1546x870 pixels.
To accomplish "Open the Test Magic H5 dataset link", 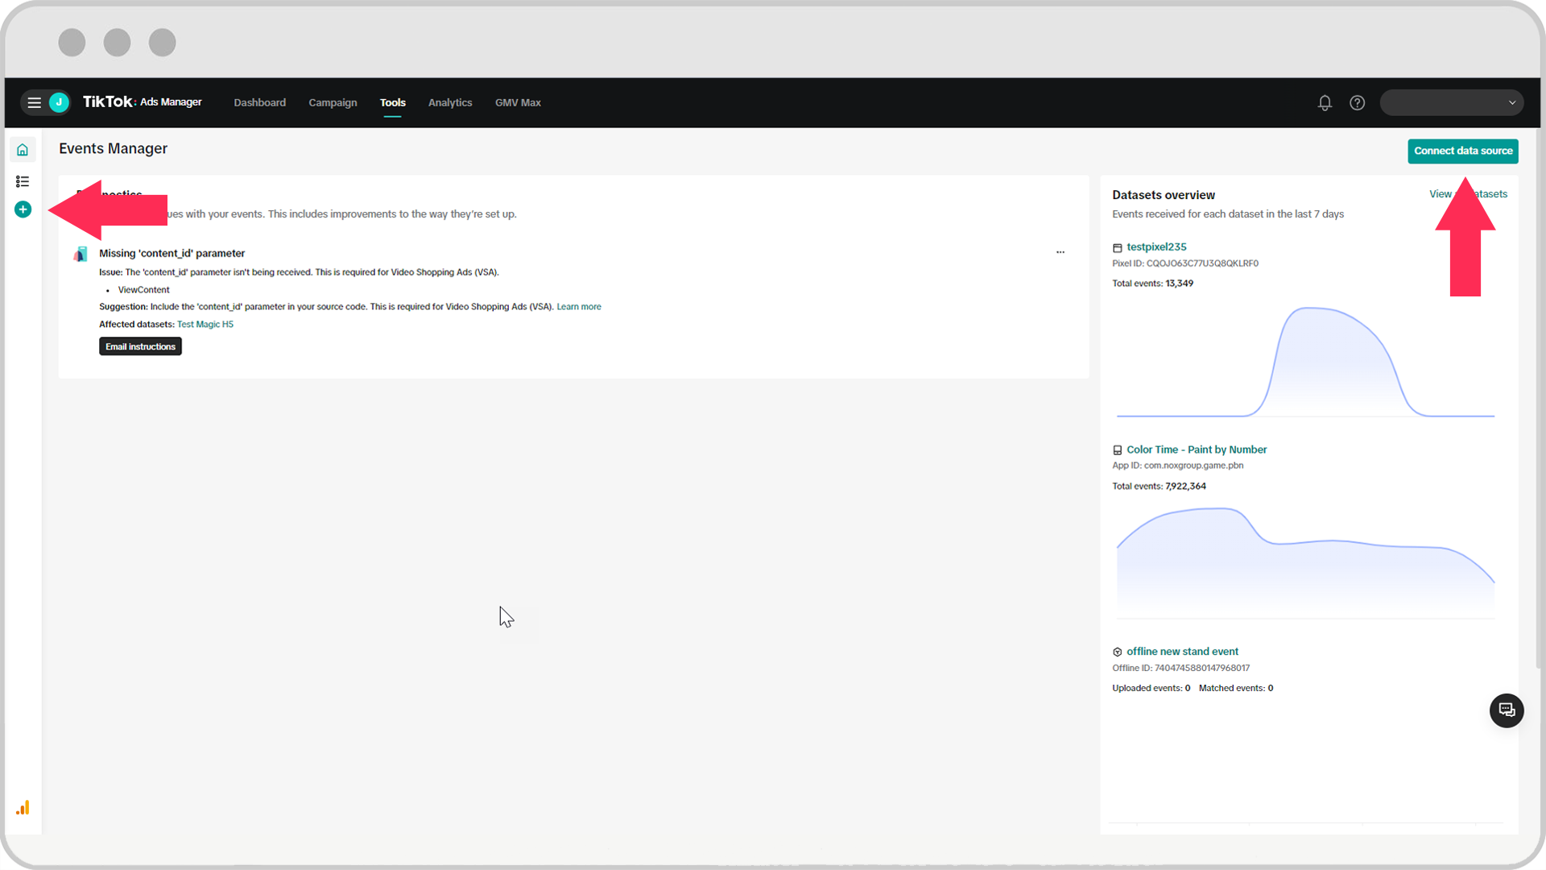I will click(205, 324).
